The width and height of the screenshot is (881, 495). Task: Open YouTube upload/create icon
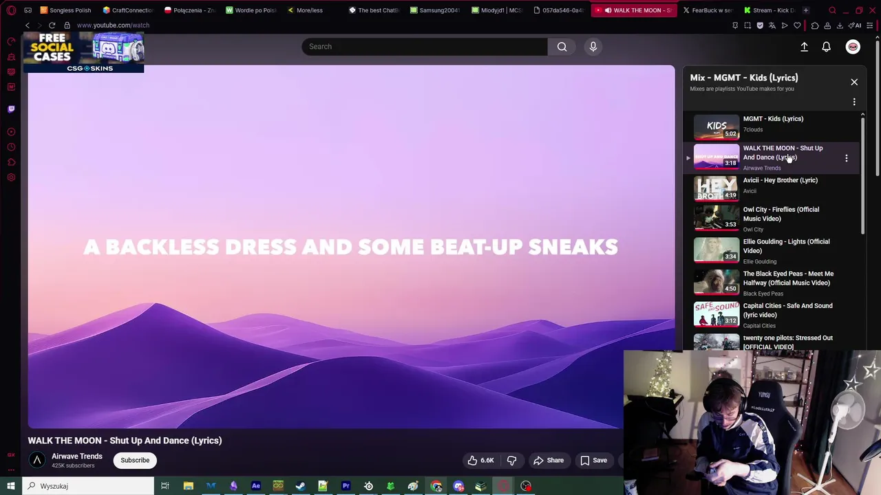804,47
